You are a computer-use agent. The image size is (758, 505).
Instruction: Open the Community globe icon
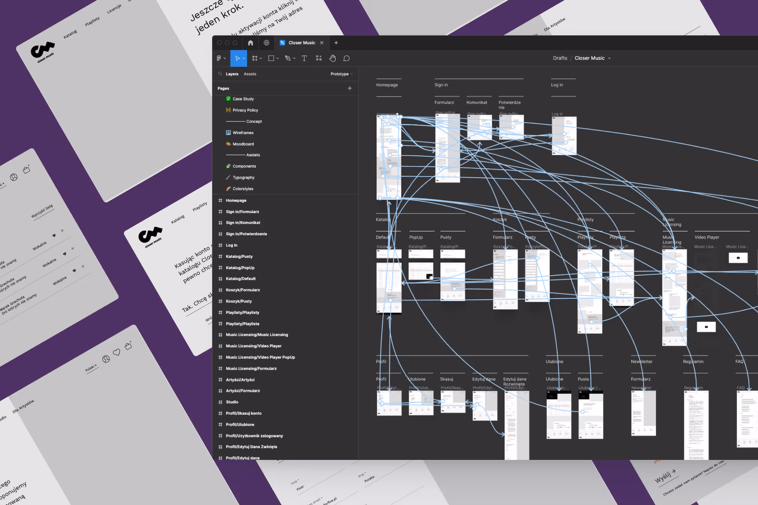pyautogui.click(x=266, y=43)
